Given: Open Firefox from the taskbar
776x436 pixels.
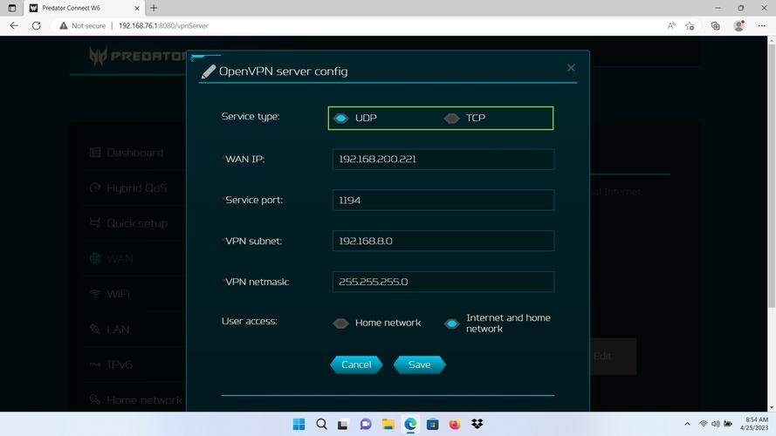Looking at the screenshot, I should tap(455, 424).
